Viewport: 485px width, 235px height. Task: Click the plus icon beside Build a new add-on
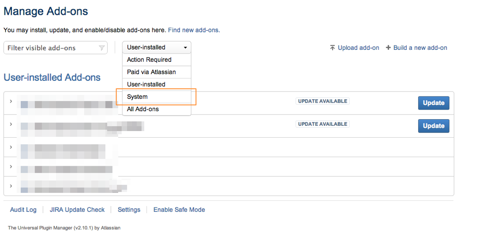pos(388,48)
